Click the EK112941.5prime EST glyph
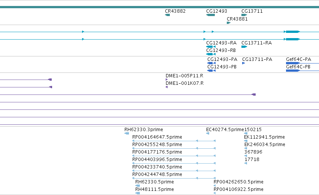Screen dimensions: 319x195 coord(246,141)
